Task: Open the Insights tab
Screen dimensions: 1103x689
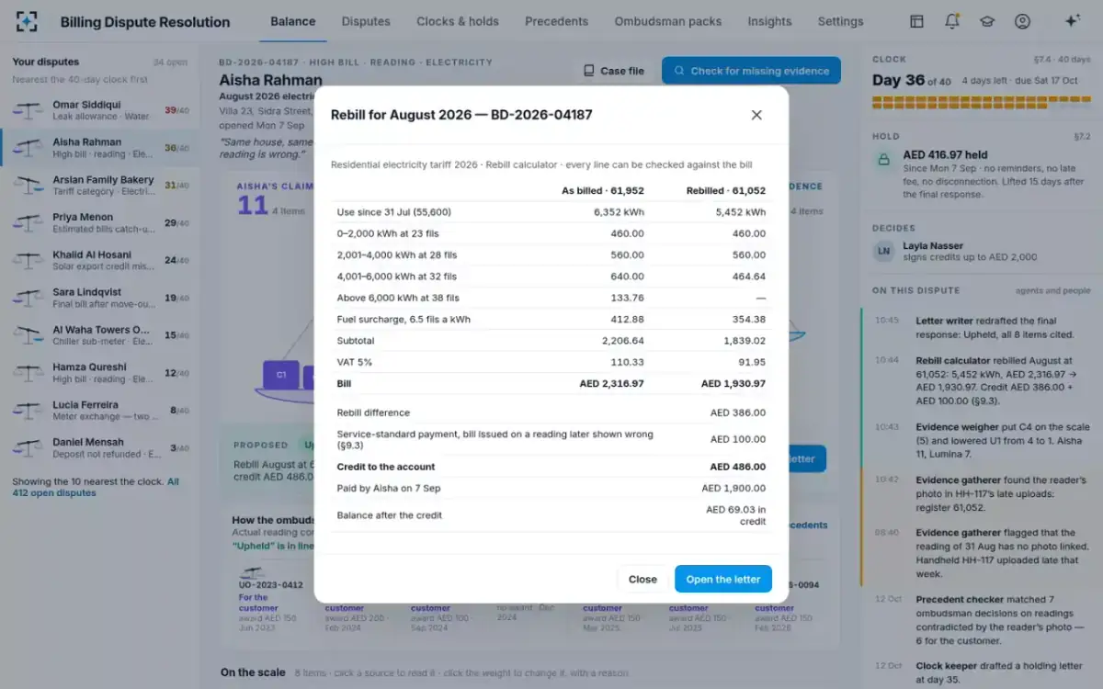Action: 769,21
